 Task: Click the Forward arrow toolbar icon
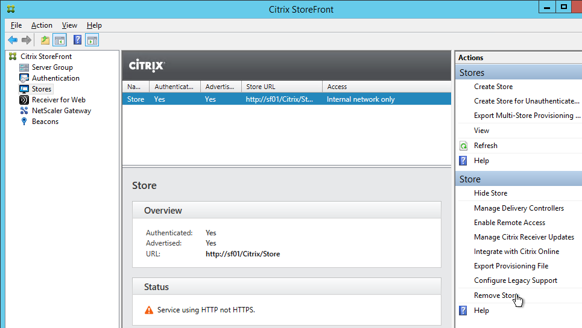pos(27,40)
